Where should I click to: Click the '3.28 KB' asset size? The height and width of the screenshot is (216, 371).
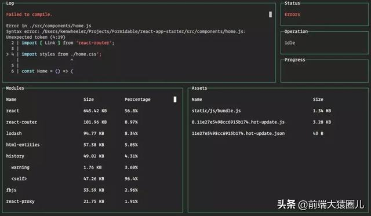tap(322, 122)
